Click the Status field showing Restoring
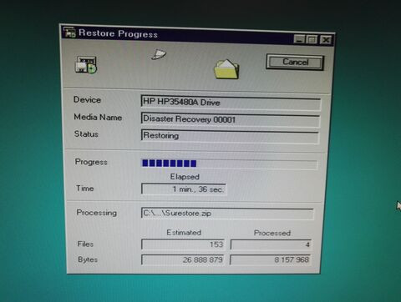Viewport: 401px width, 302px height. tap(230, 136)
